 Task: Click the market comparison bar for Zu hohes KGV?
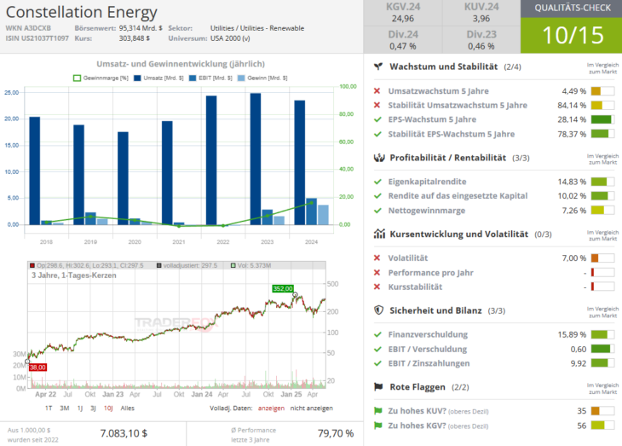(602, 426)
